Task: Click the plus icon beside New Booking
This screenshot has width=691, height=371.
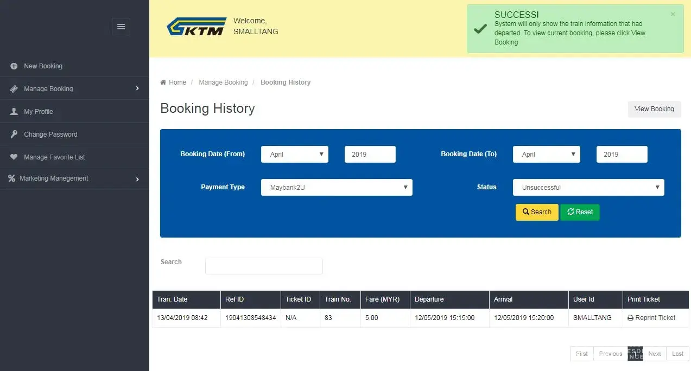Action: pos(14,66)
